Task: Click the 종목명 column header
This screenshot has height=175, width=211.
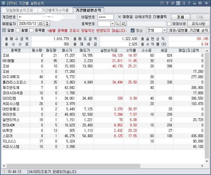Action: click(x=16, y=50)
